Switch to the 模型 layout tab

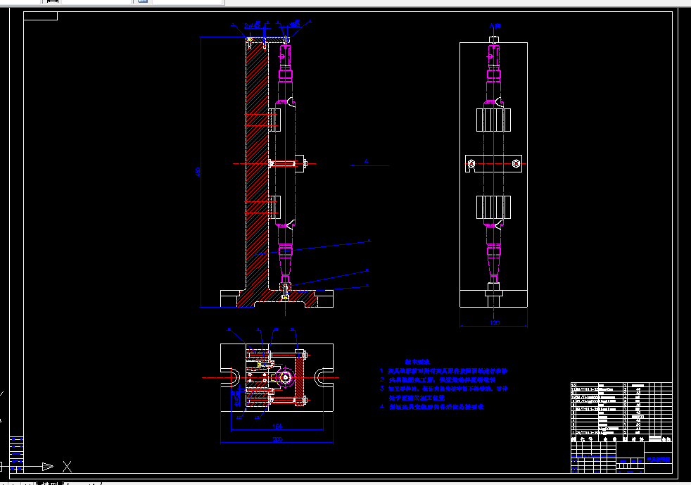coord(49,483)
